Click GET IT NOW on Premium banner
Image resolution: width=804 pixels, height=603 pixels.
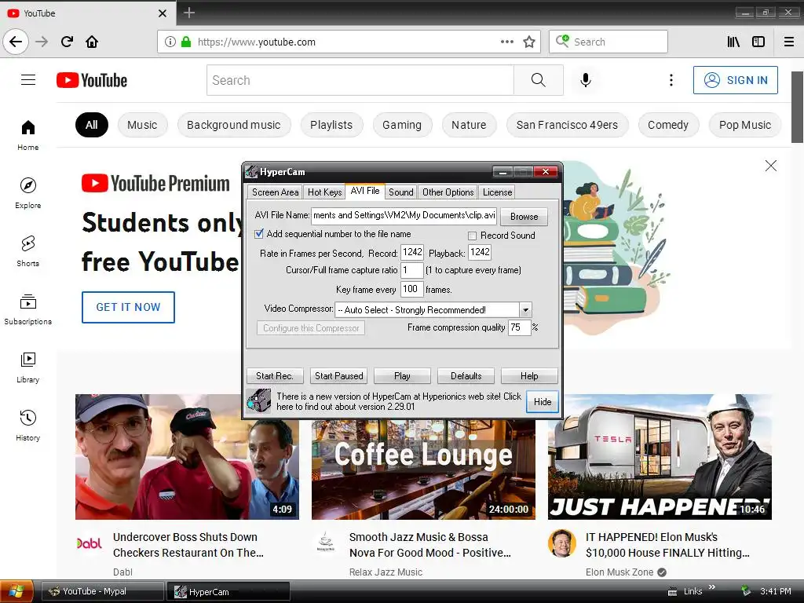click(x=128, y=307)
